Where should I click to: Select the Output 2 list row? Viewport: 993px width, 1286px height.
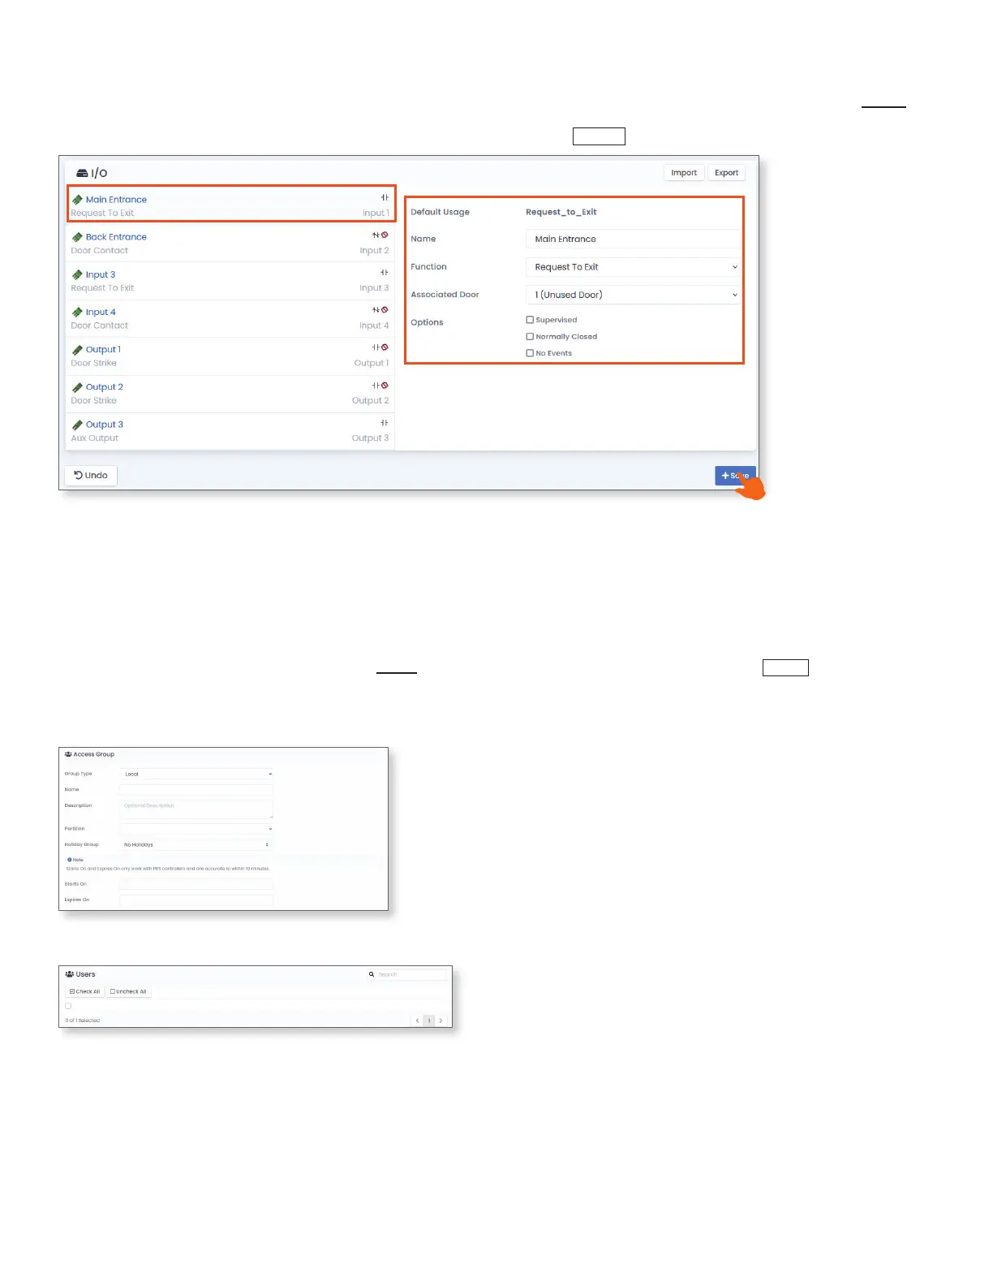tap(230, 394)
